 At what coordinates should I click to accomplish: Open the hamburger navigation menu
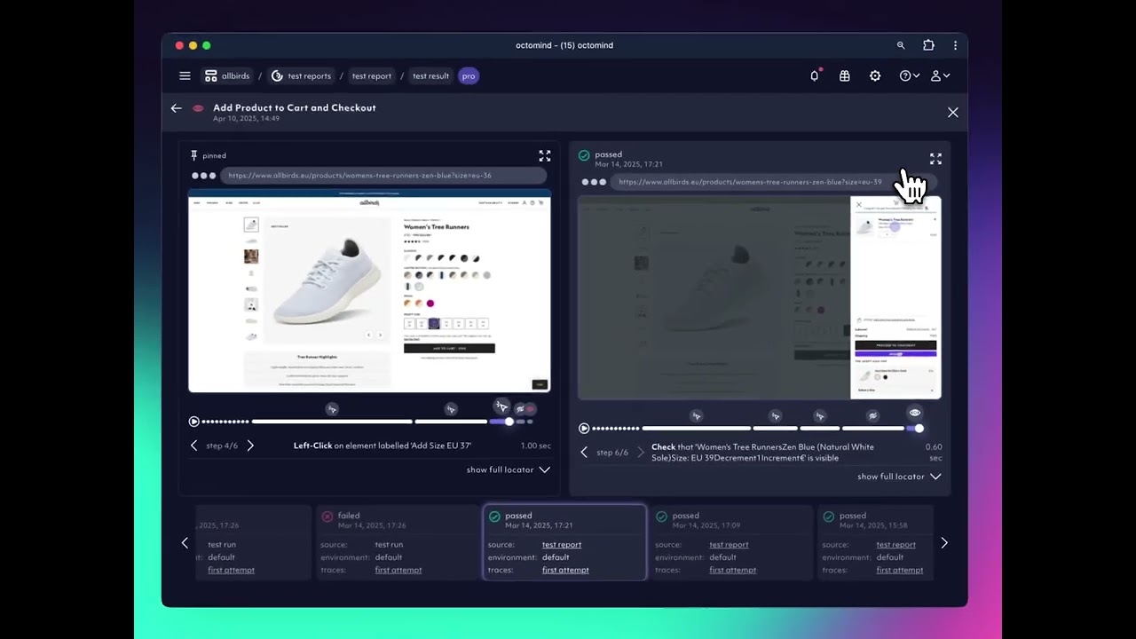(x=185, y=76)
